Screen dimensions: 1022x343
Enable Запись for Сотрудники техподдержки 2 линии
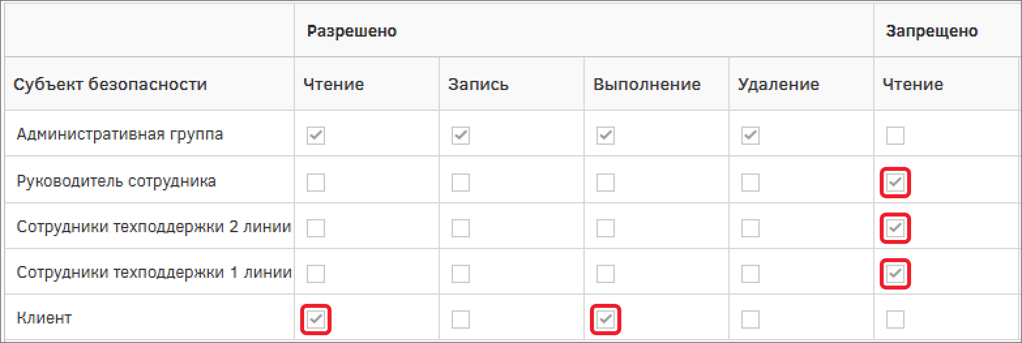461,228
